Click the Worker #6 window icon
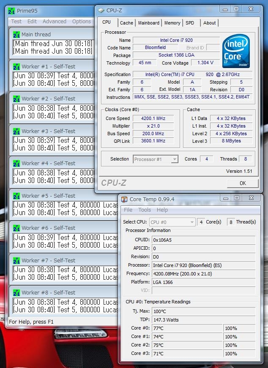The width and height of the screenshot is (268, 368). point(16,228)
